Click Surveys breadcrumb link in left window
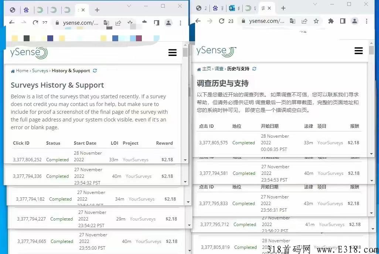Image resolution: width=379 pixels, height=254 pixels. tap(40, 71)
